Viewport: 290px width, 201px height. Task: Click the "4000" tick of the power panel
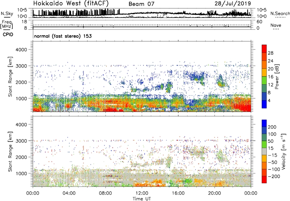click(21, 50)
